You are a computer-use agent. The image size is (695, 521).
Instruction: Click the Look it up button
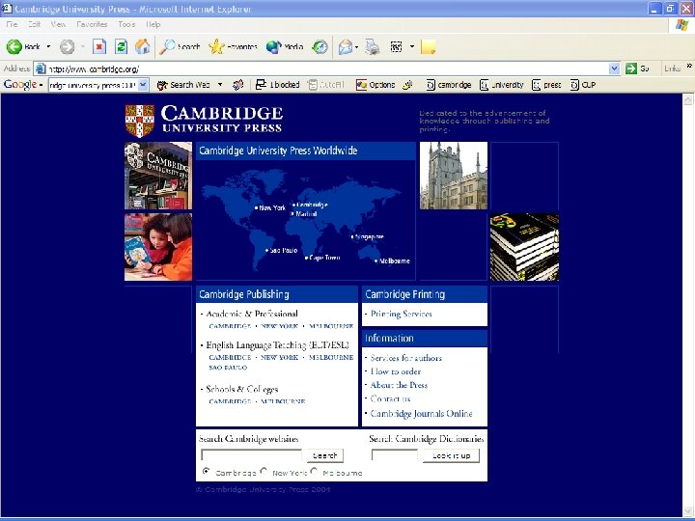451,455
